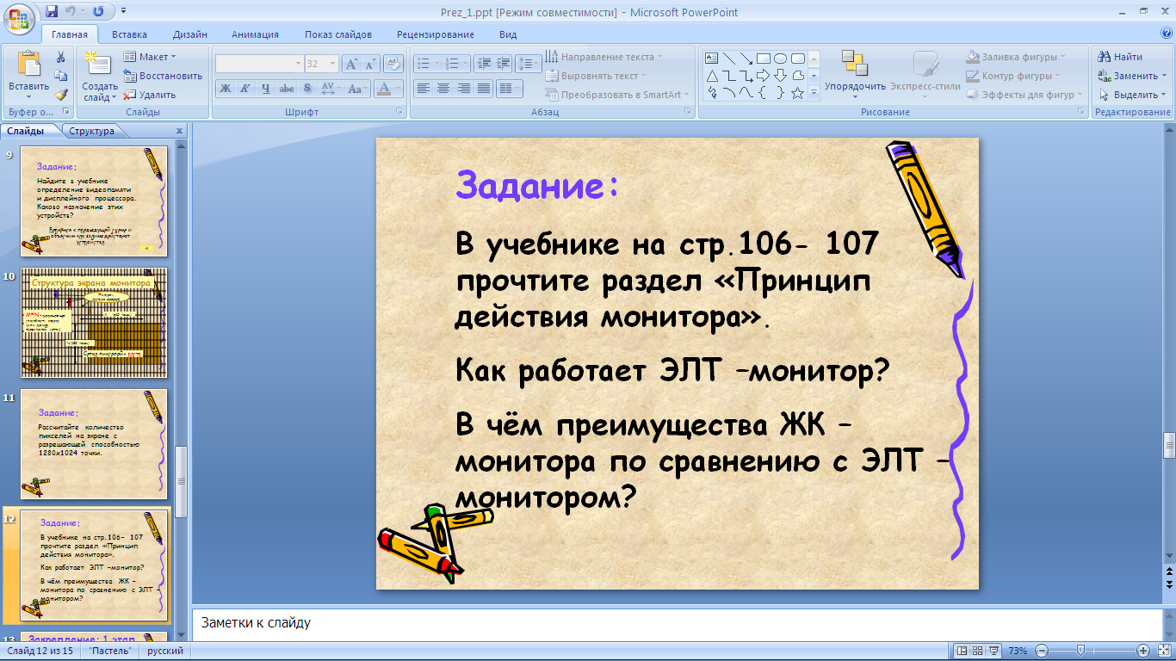Open the Вставка ribbon tab
Screen dimensions: 1176x661
[x=129, y=34]
